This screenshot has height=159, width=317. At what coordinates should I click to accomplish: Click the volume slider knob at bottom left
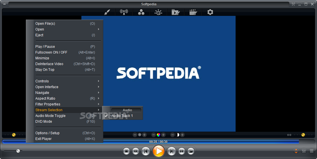pyautogui.click(x=18, y=151)
